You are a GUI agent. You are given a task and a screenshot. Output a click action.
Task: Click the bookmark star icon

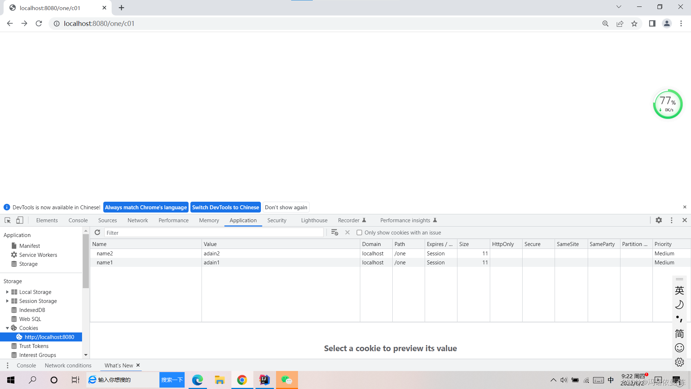(x=634, y=24)
